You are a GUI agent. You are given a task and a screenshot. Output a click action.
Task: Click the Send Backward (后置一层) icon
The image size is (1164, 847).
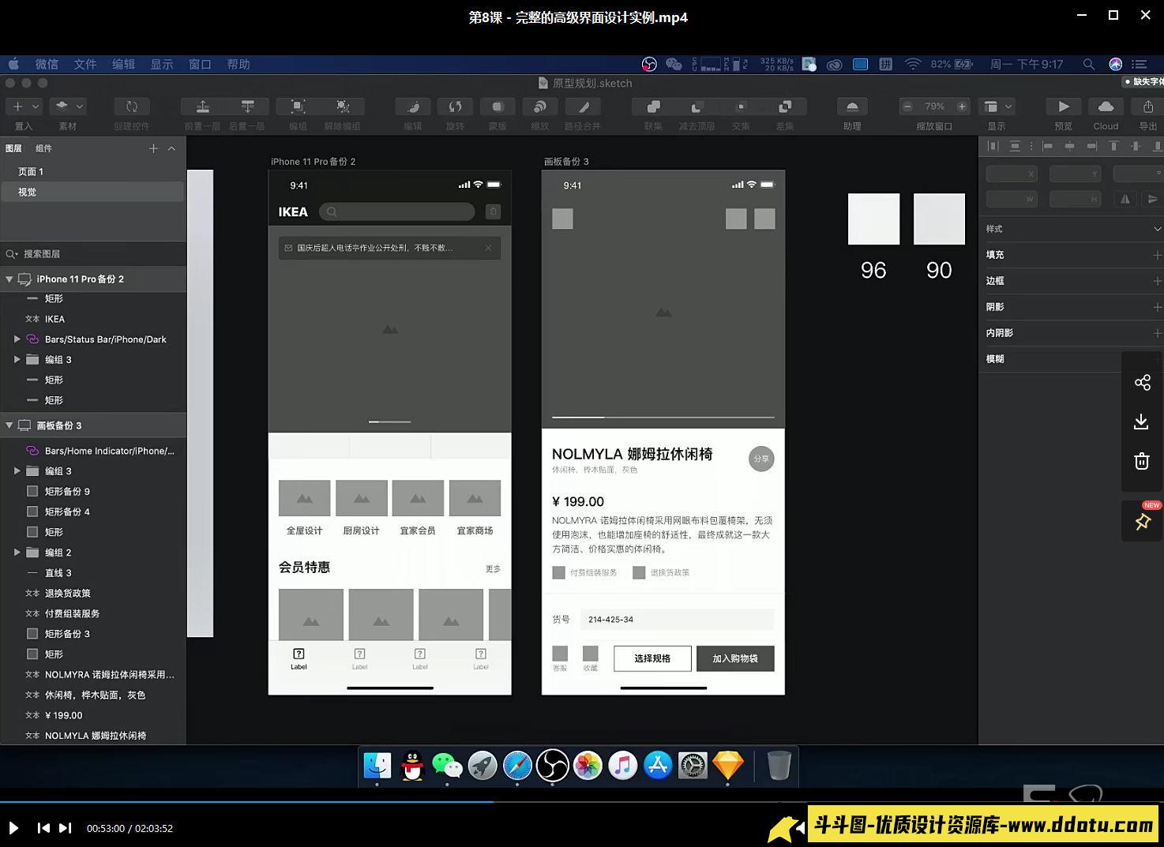coord(247,106)
